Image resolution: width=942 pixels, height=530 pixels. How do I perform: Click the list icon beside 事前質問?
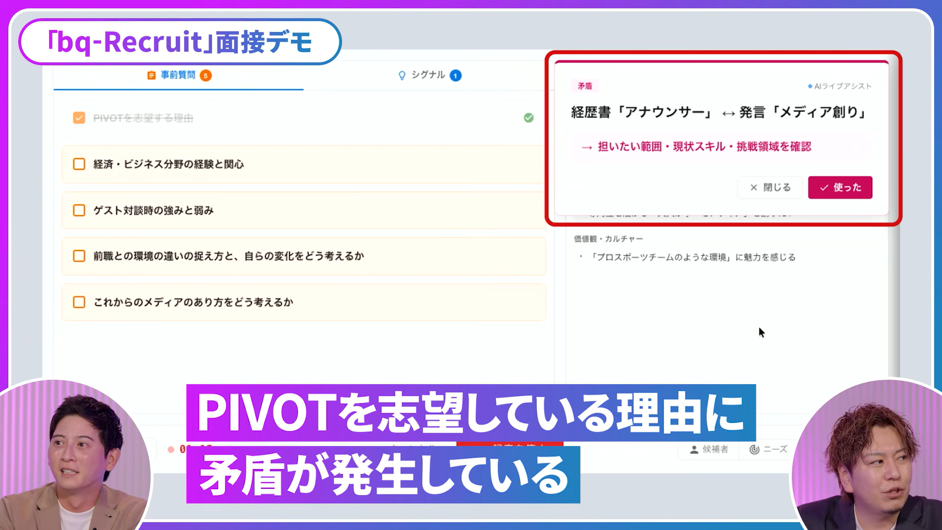click(151, 75)
